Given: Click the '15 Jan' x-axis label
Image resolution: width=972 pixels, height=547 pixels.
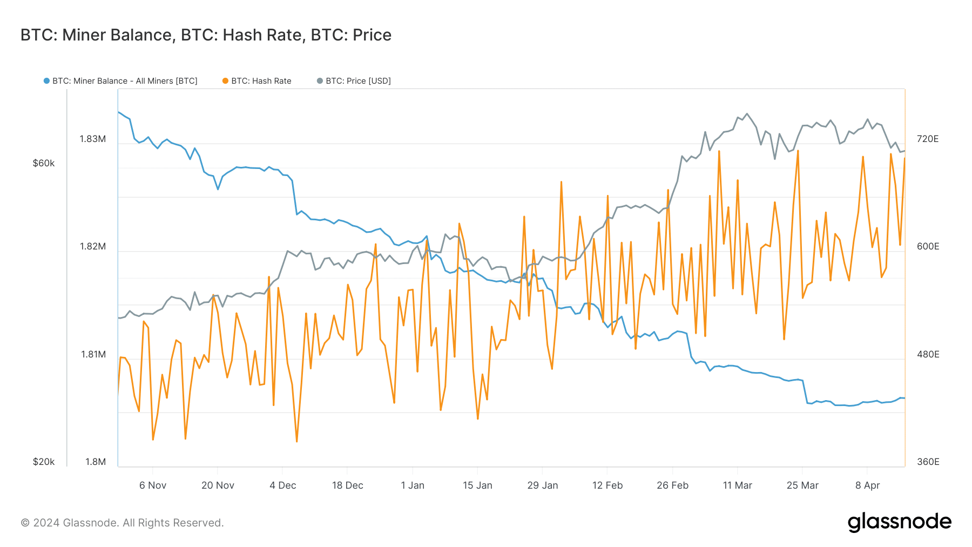Looking at the screenshot, I should (x=477, y=485).
